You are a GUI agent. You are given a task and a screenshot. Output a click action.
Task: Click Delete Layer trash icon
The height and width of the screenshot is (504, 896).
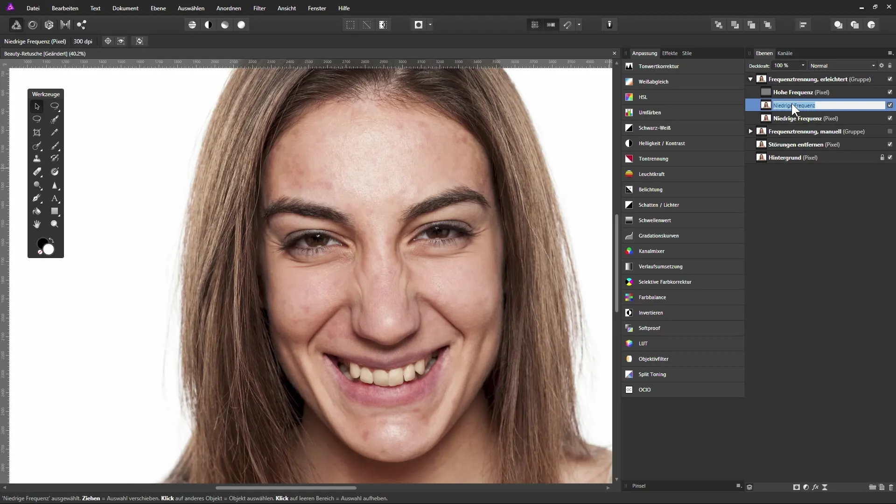(x=891, y=487)
